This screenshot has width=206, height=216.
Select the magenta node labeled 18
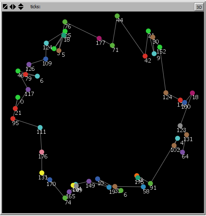(x=192, y=93)
